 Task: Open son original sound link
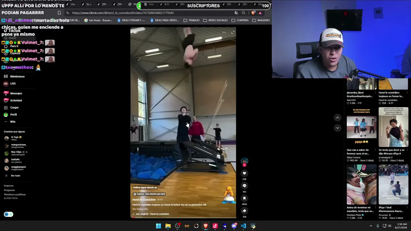pos(151,214)
